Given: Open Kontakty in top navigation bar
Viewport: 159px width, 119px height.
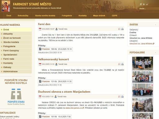Looking at the screenshot, I should click(x=83, y=15).
